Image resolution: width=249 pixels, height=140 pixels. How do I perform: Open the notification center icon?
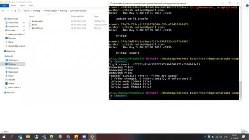[x=244, y=137]
